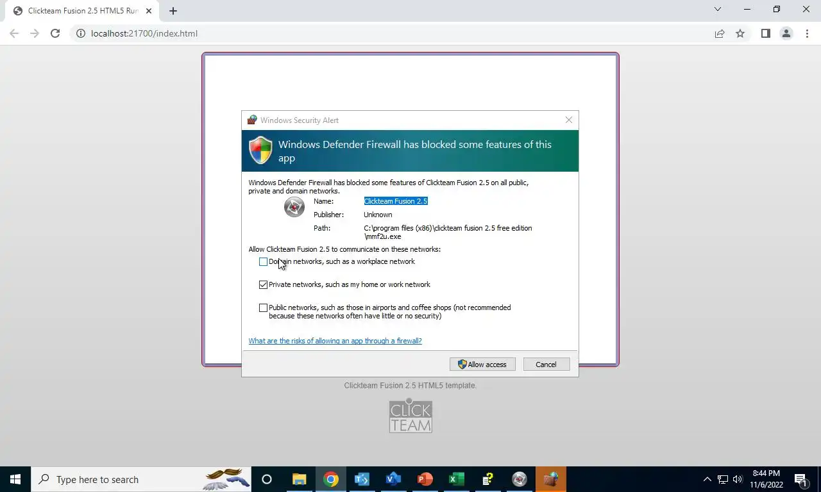
Task: Open volume control tray icon
Action: click(738, 479)
